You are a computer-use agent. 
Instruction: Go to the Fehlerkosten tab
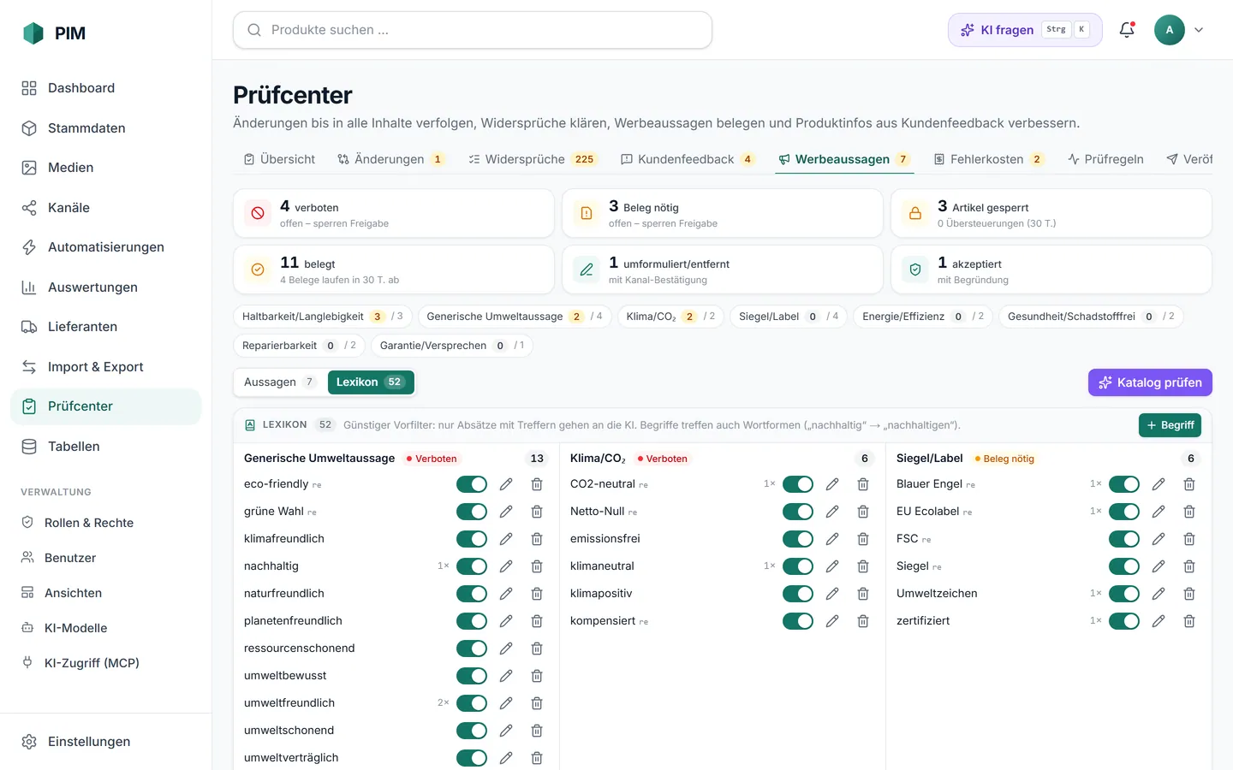[988, 159]
